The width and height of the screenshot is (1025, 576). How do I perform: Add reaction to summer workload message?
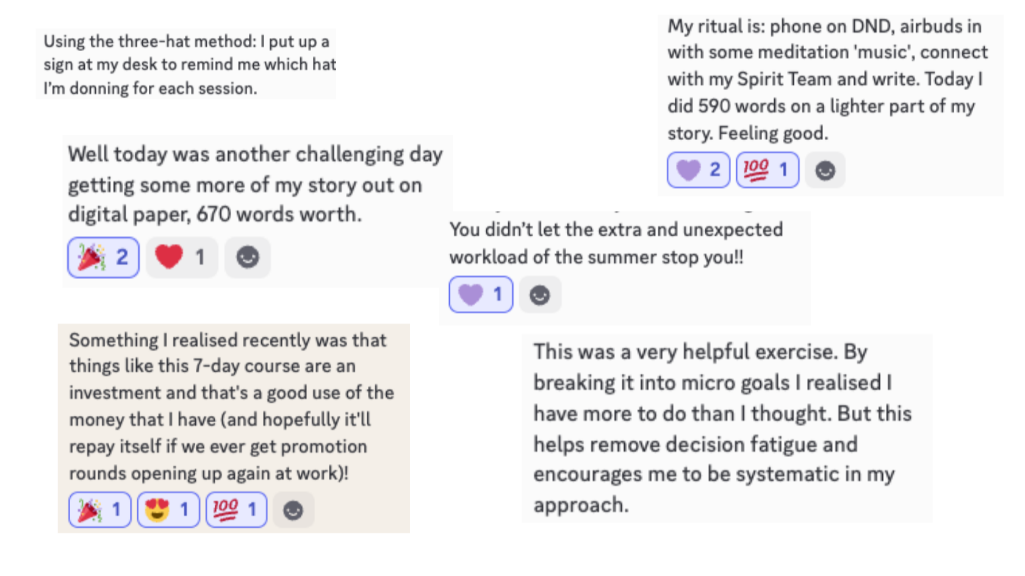(x=539, y=295)
